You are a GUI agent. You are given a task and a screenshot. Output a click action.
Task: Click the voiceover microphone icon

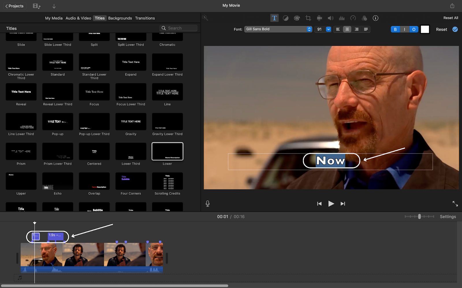coord(208,204)
